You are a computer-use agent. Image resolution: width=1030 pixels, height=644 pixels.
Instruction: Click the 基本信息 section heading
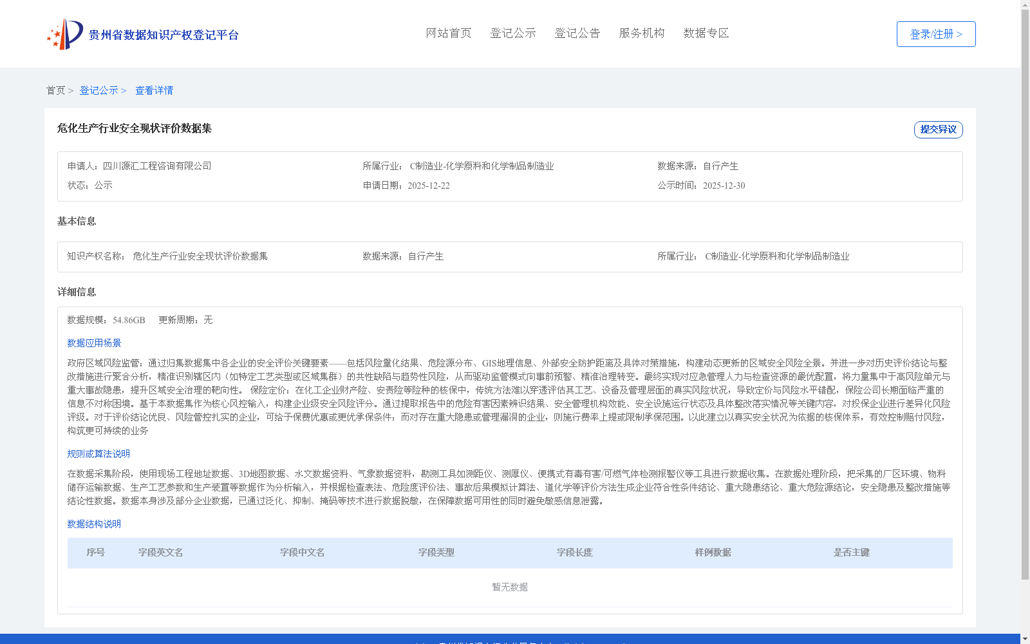(77, 222)
